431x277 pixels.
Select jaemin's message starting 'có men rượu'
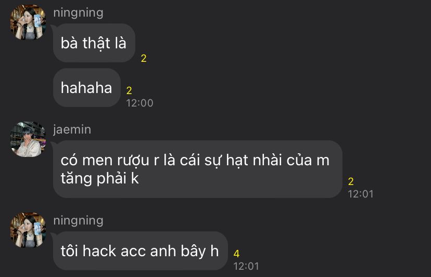coord(198,169)
